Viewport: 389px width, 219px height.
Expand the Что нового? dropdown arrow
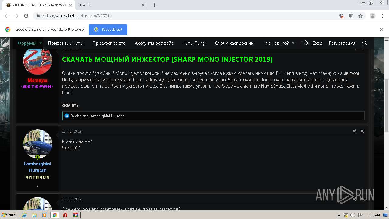(x=293, y=43)
